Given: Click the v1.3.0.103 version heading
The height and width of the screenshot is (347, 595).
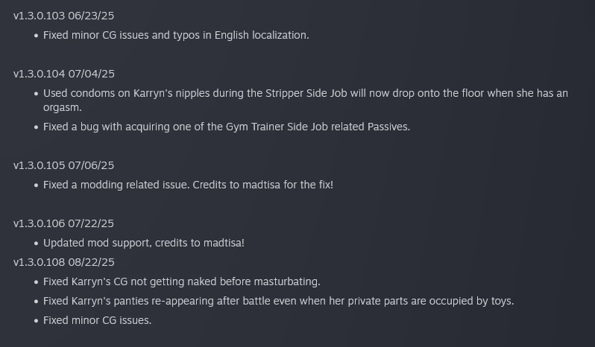Looking at the screenshot, I should (x=39, y=16).
